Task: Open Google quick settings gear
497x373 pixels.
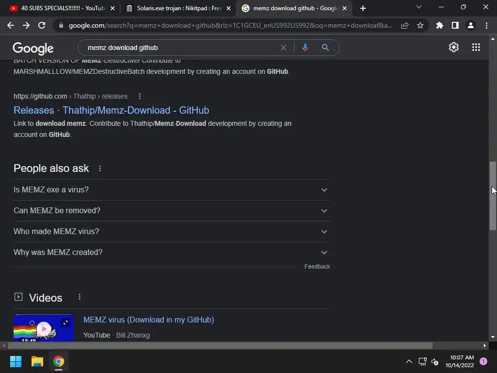Action: pyautogui.click(x=454, y=47)
